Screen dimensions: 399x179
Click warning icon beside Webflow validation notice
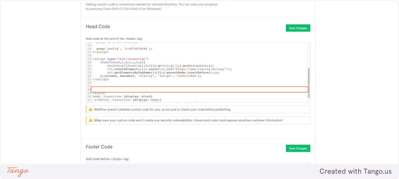pyautogui.click(x=90, y=109)
